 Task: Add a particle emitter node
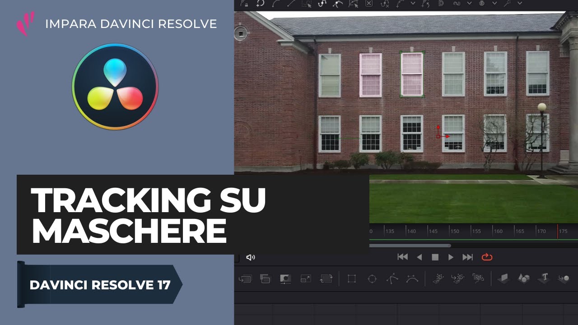click(438, 279)
